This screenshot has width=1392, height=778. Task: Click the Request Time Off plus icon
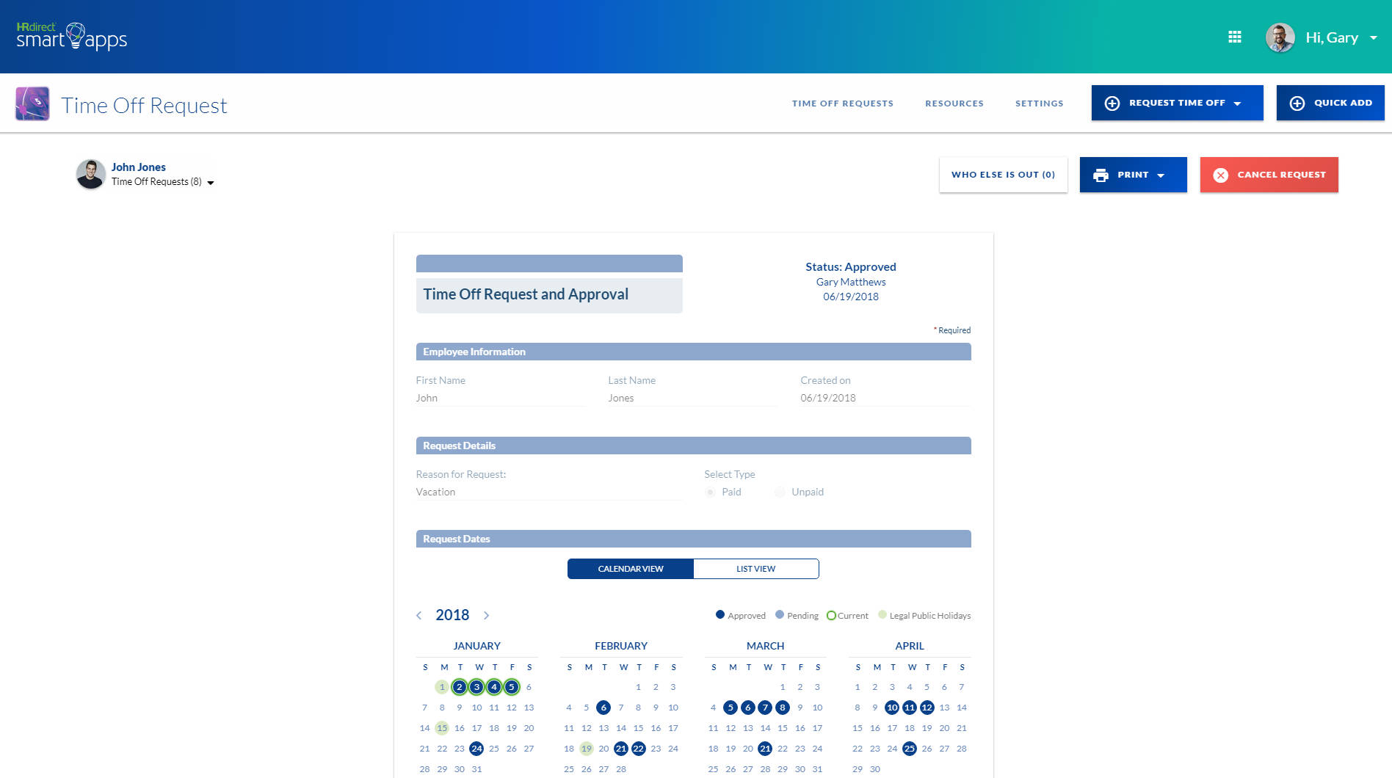point(1112,103)
